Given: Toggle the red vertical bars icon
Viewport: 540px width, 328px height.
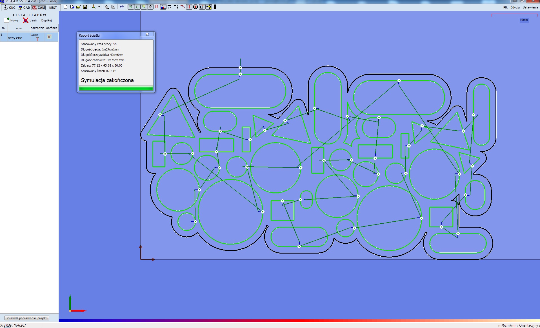Looking at the screenshot, I should (x=189, y=7).
